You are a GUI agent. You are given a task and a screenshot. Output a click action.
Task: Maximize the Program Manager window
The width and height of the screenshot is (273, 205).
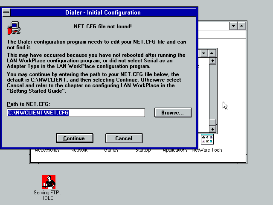[x=242, y=26]
